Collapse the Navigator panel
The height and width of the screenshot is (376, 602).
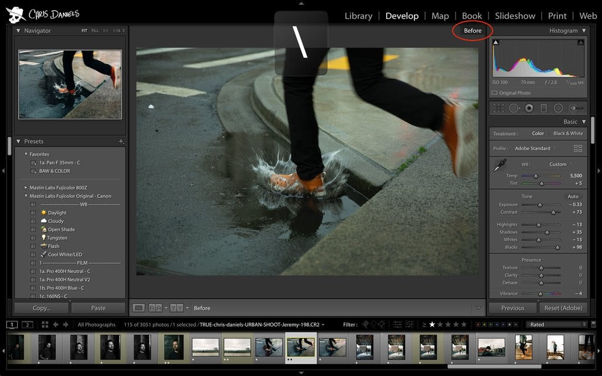point(18,31)
